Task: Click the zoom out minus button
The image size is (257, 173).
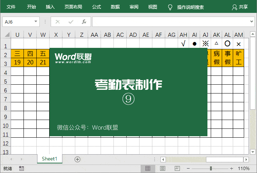Action: pyautogui.click(x=188, y=169)
